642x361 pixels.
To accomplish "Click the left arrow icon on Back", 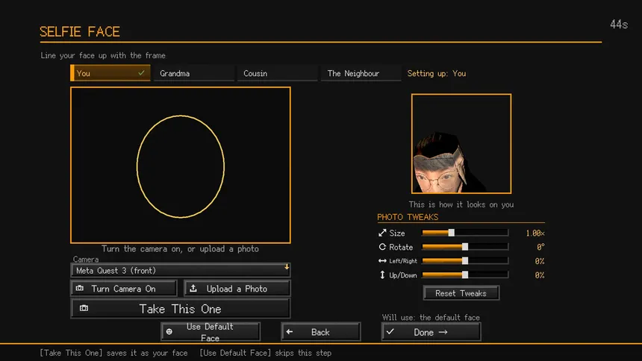I will point(290,332).
